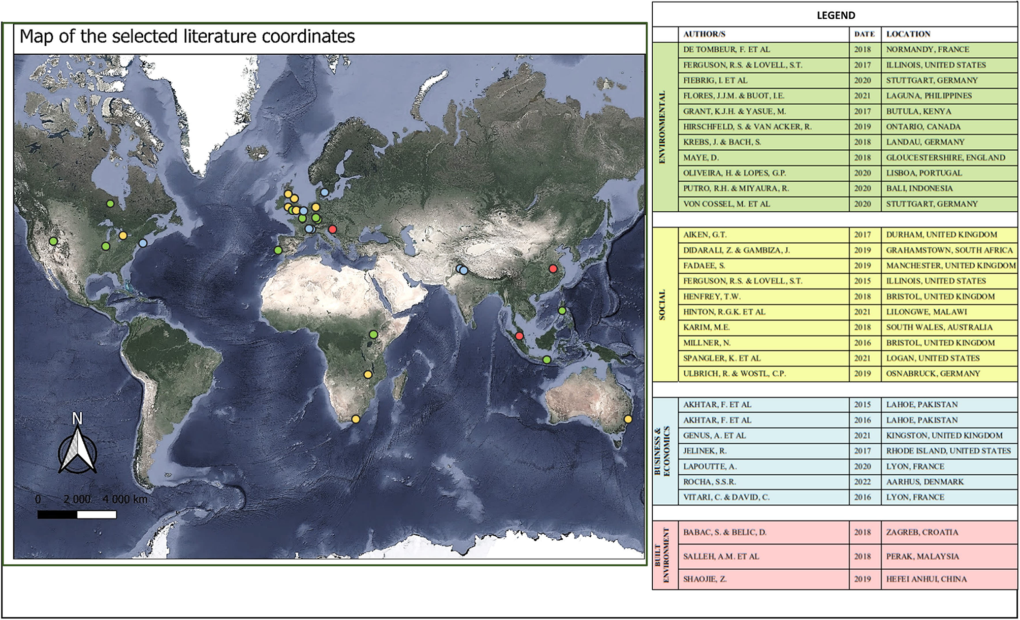This screenshot has width=1020, height=620.
Task: Select the SHAOJIE, Z. legend row
Action: (705, 579)
